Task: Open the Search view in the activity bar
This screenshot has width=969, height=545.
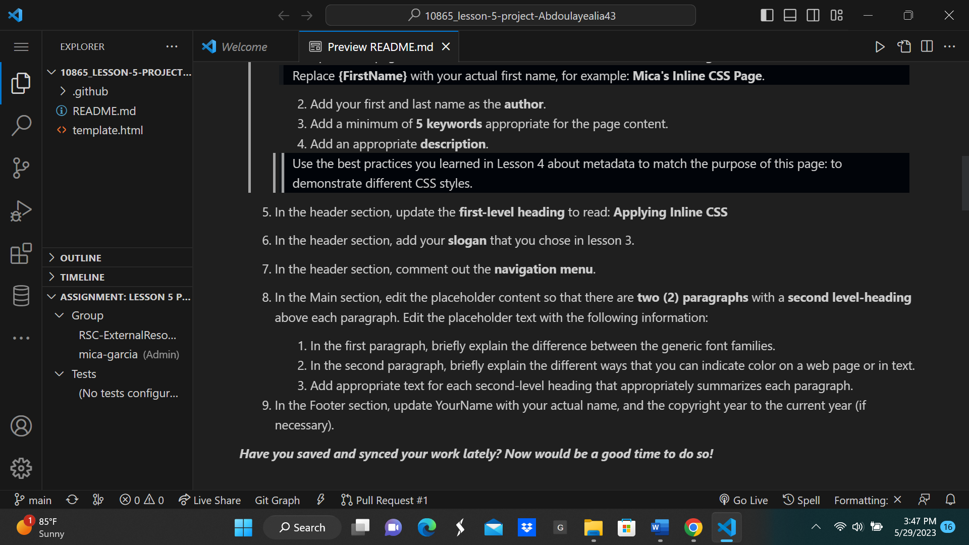Action: [21, 125]
